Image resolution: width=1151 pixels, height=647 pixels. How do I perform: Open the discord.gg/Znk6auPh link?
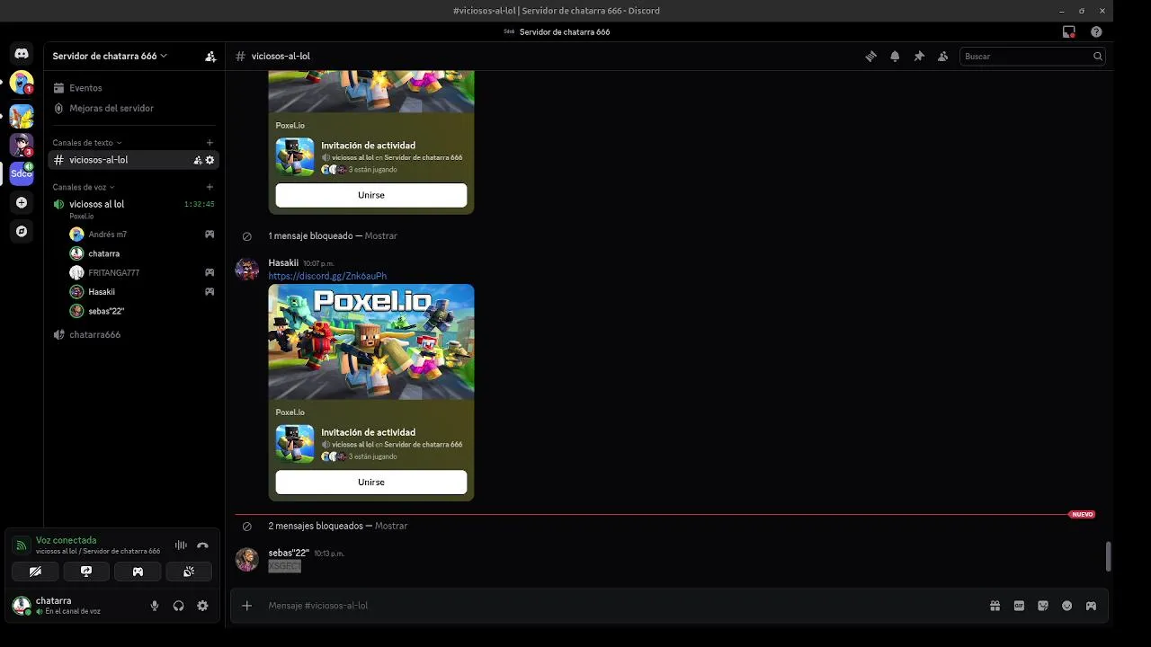[327, 276]
